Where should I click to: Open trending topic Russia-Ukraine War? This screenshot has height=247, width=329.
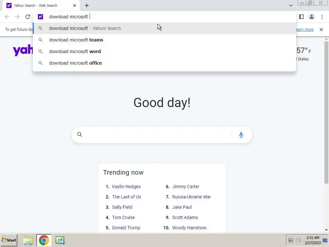(191, 197)
